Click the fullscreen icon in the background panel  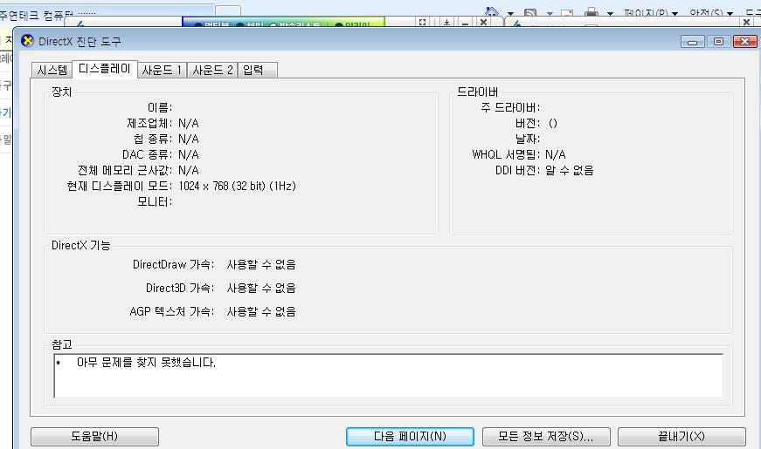pos(422,23)
